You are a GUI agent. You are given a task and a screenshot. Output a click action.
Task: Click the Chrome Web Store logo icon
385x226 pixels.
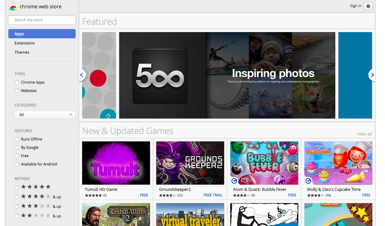tap(13, 7)
